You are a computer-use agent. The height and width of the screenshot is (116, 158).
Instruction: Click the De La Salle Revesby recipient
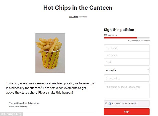pos(18,106)
